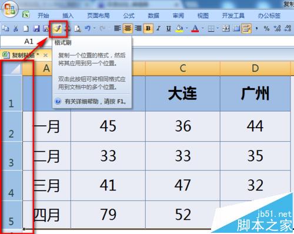The image size is (294, 234).
Task: Click the Cut scissors icon
Action: click(x=16, y=29)
